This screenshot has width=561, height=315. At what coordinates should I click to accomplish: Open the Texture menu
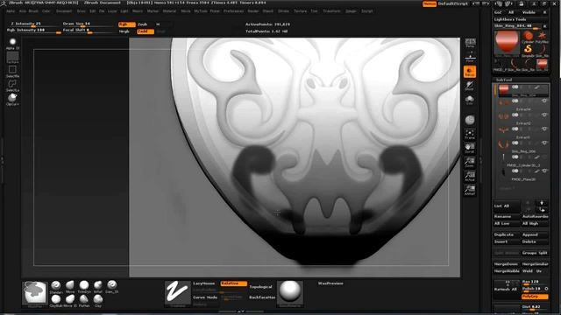point(300,11)
